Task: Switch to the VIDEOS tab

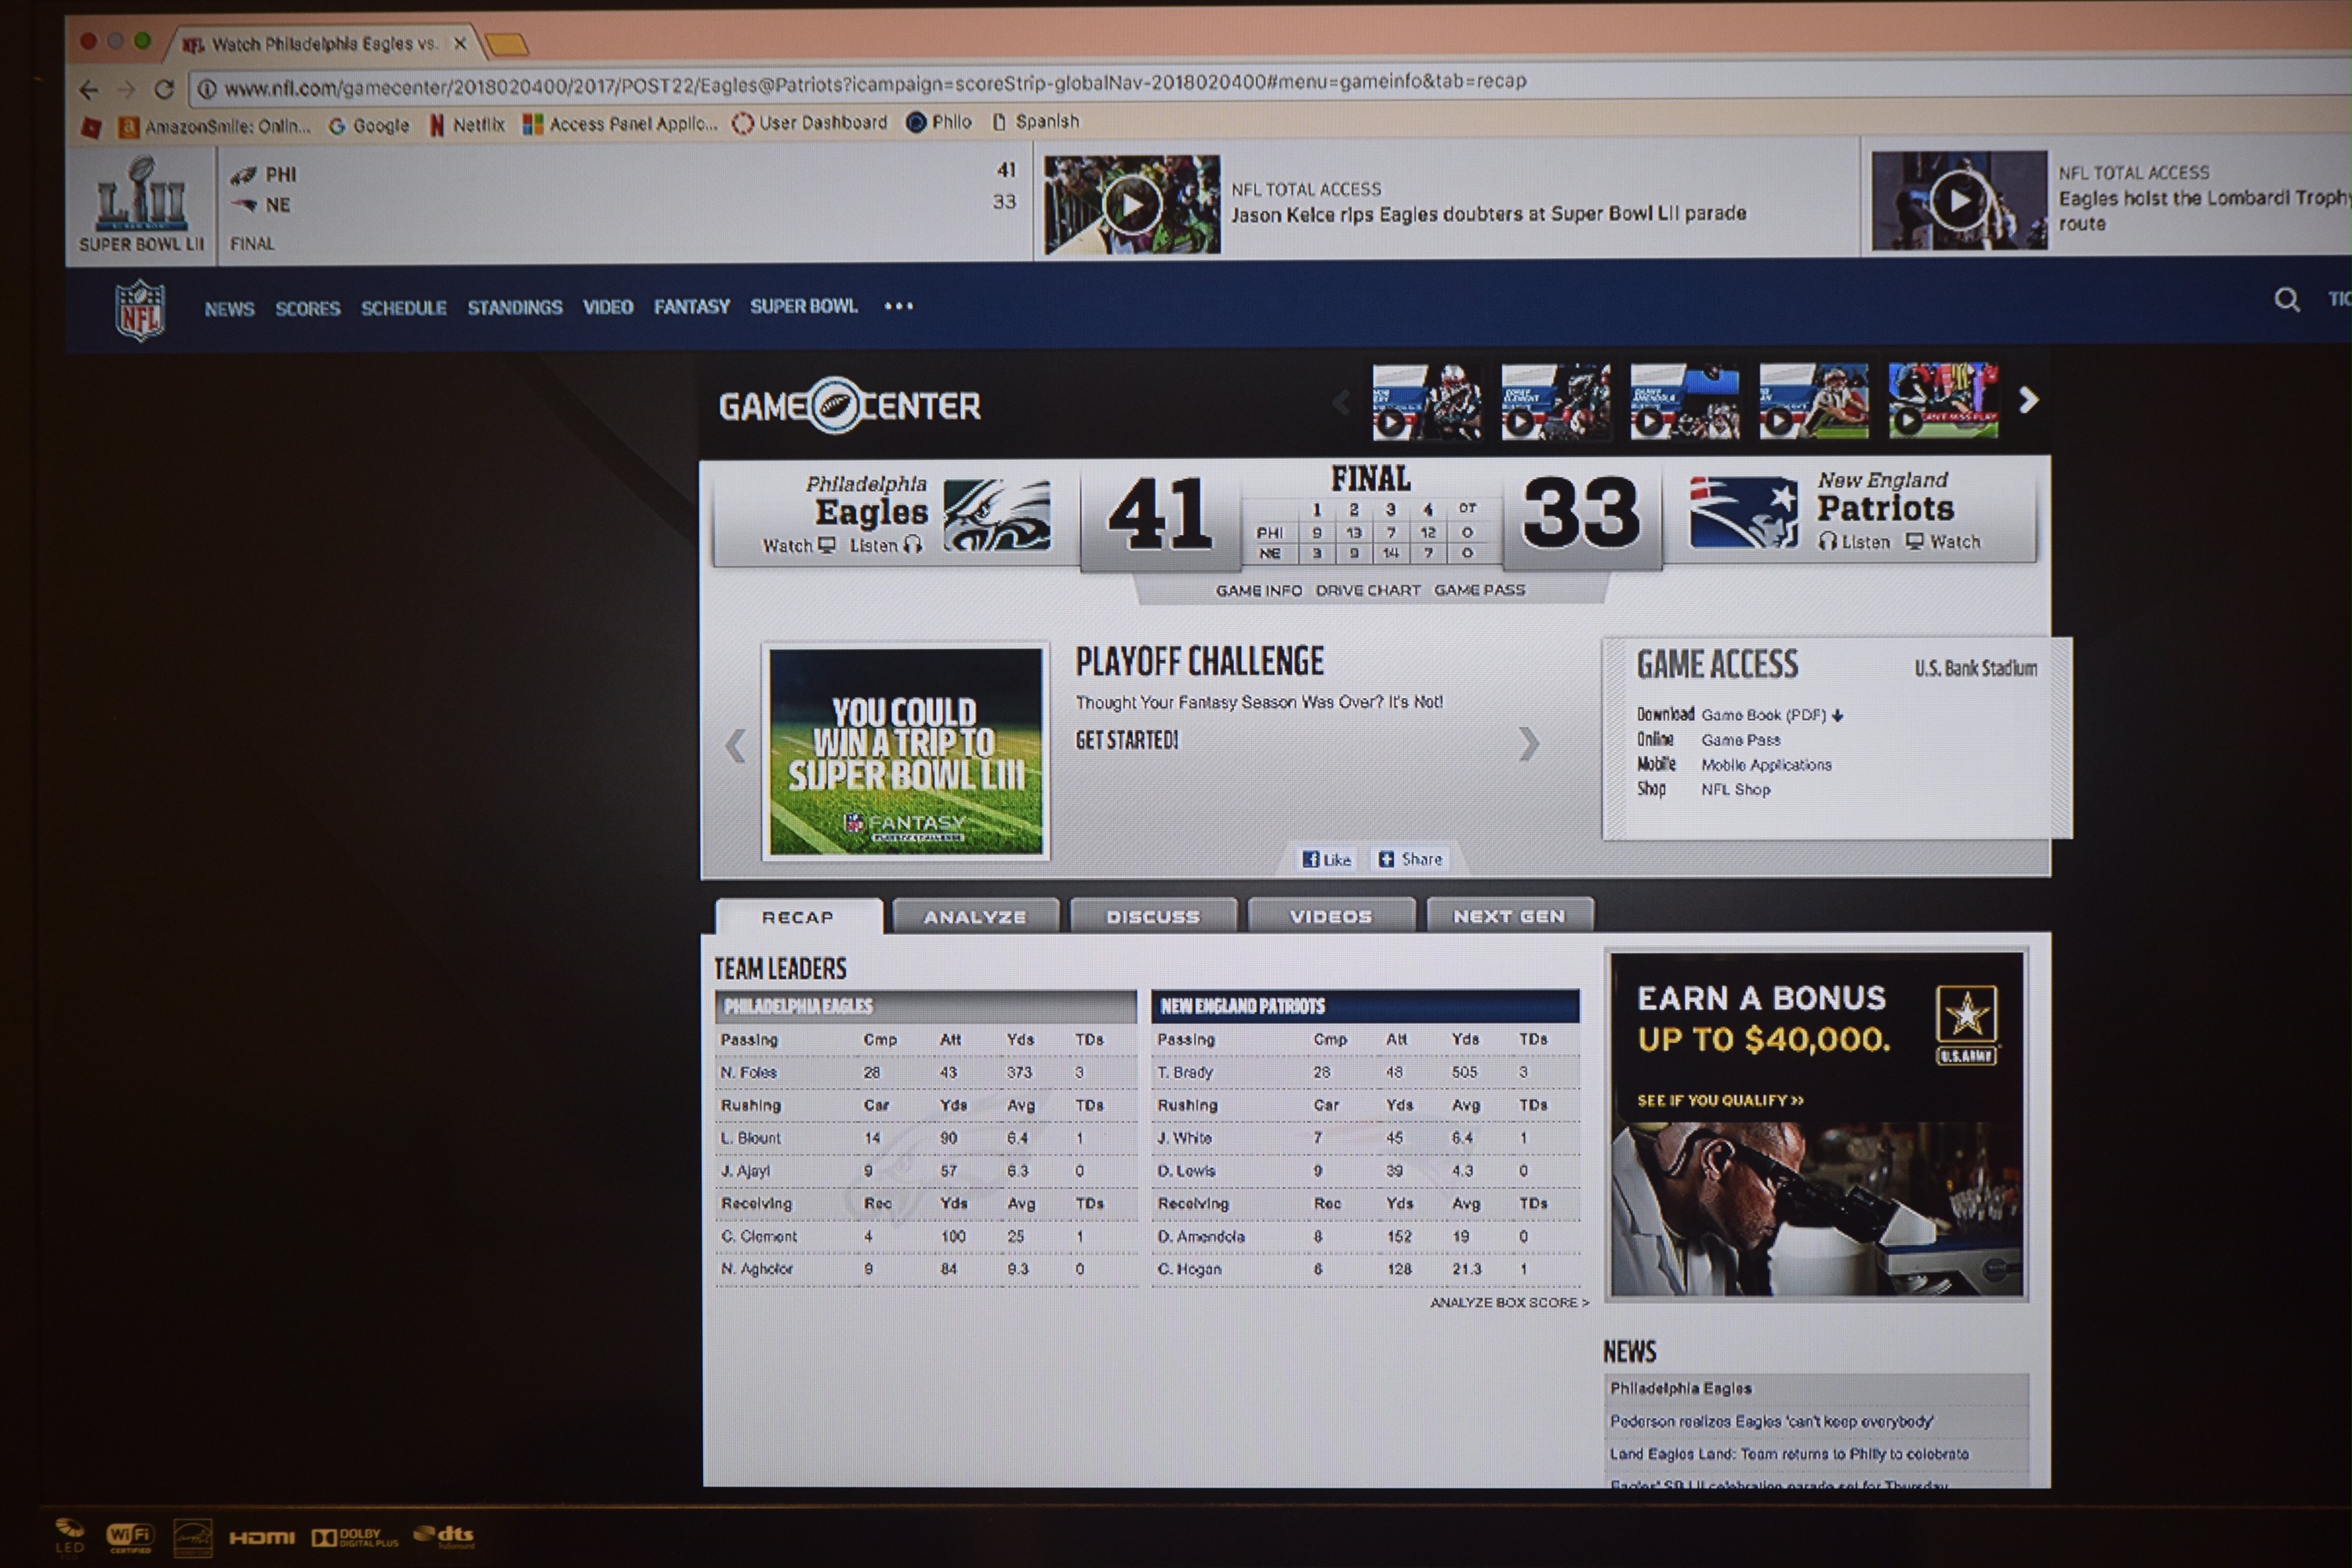Action: point(1331,916)
